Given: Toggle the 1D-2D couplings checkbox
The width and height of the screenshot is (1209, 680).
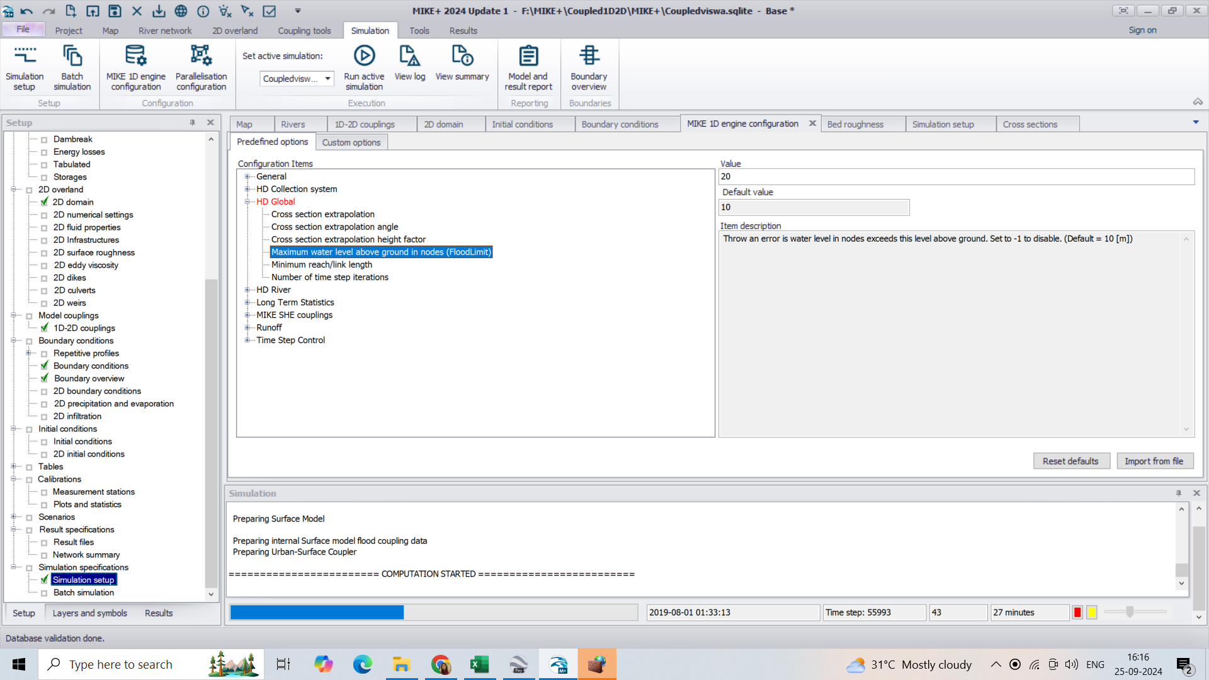Looking at the screenshot, I should [x=44, y=328].
